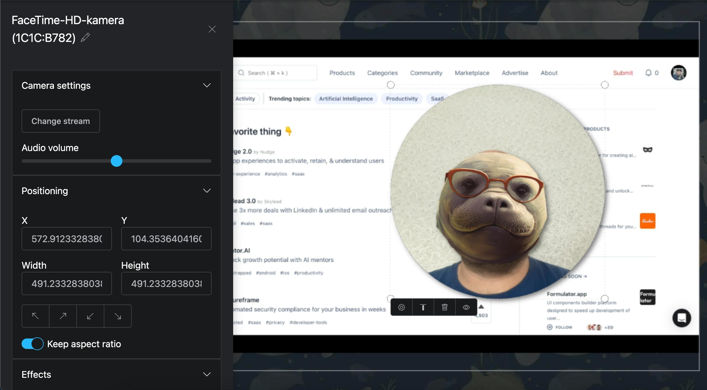Click the Audio volume slider track

tap(117, 161)
